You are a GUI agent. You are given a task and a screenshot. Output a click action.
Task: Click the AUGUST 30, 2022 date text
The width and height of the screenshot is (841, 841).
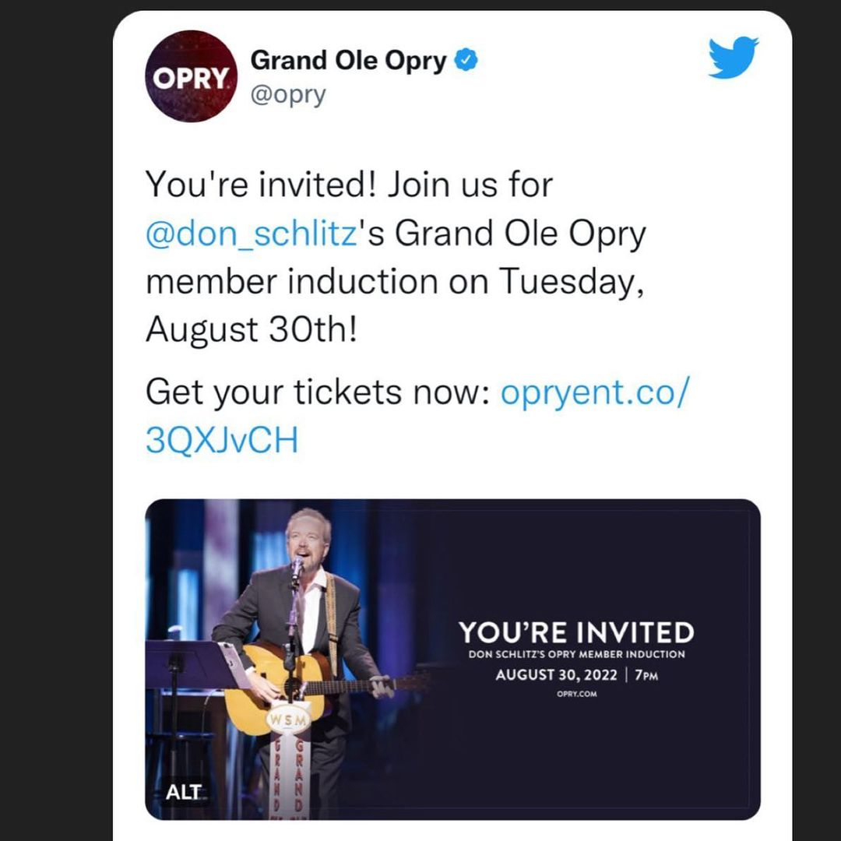point(556,674)
